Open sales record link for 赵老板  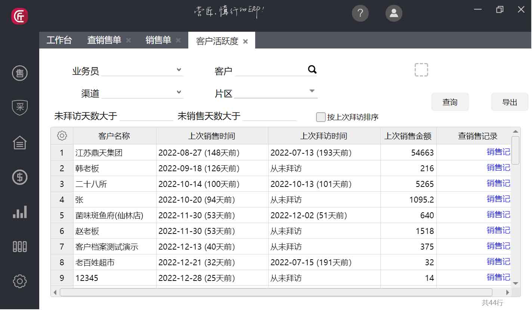click(498, 231)
